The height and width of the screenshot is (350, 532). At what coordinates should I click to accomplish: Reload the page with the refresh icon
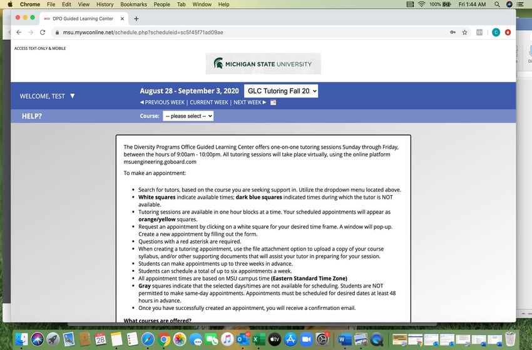(x=43, y=32)
